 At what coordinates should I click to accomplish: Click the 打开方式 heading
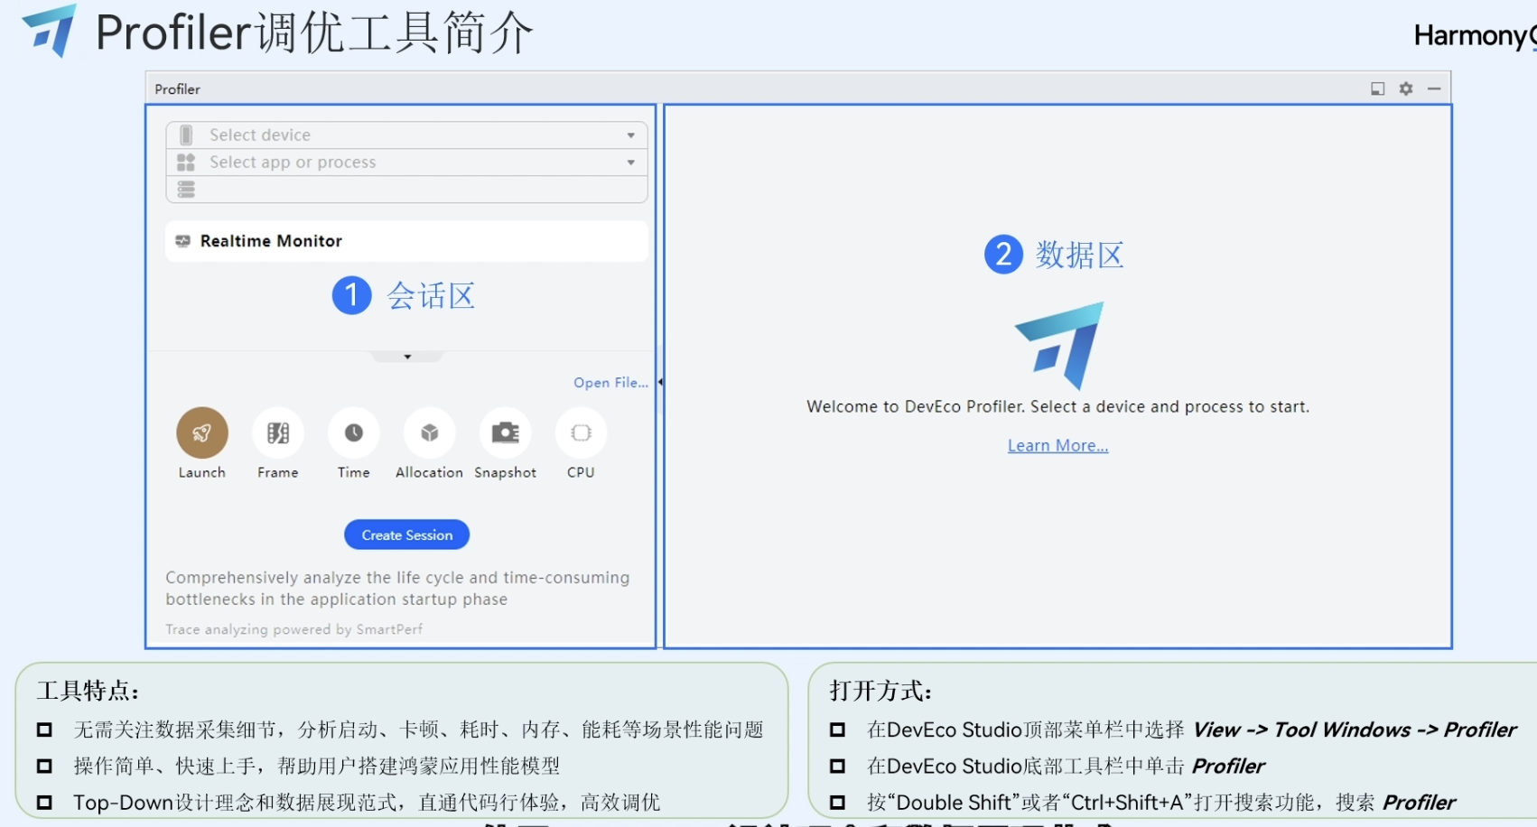pyautogui.click(x=880, y=691)
